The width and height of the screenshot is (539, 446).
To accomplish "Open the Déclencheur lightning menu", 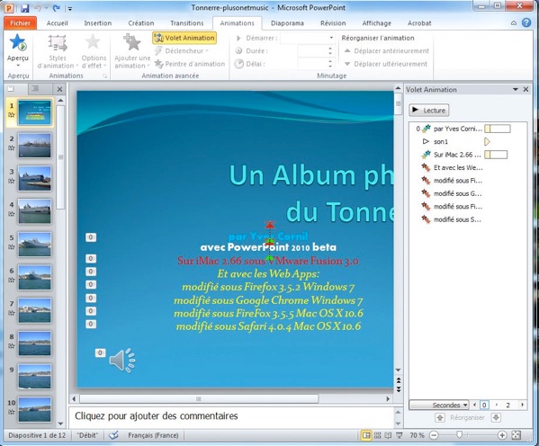I will [x=182, y=51].
